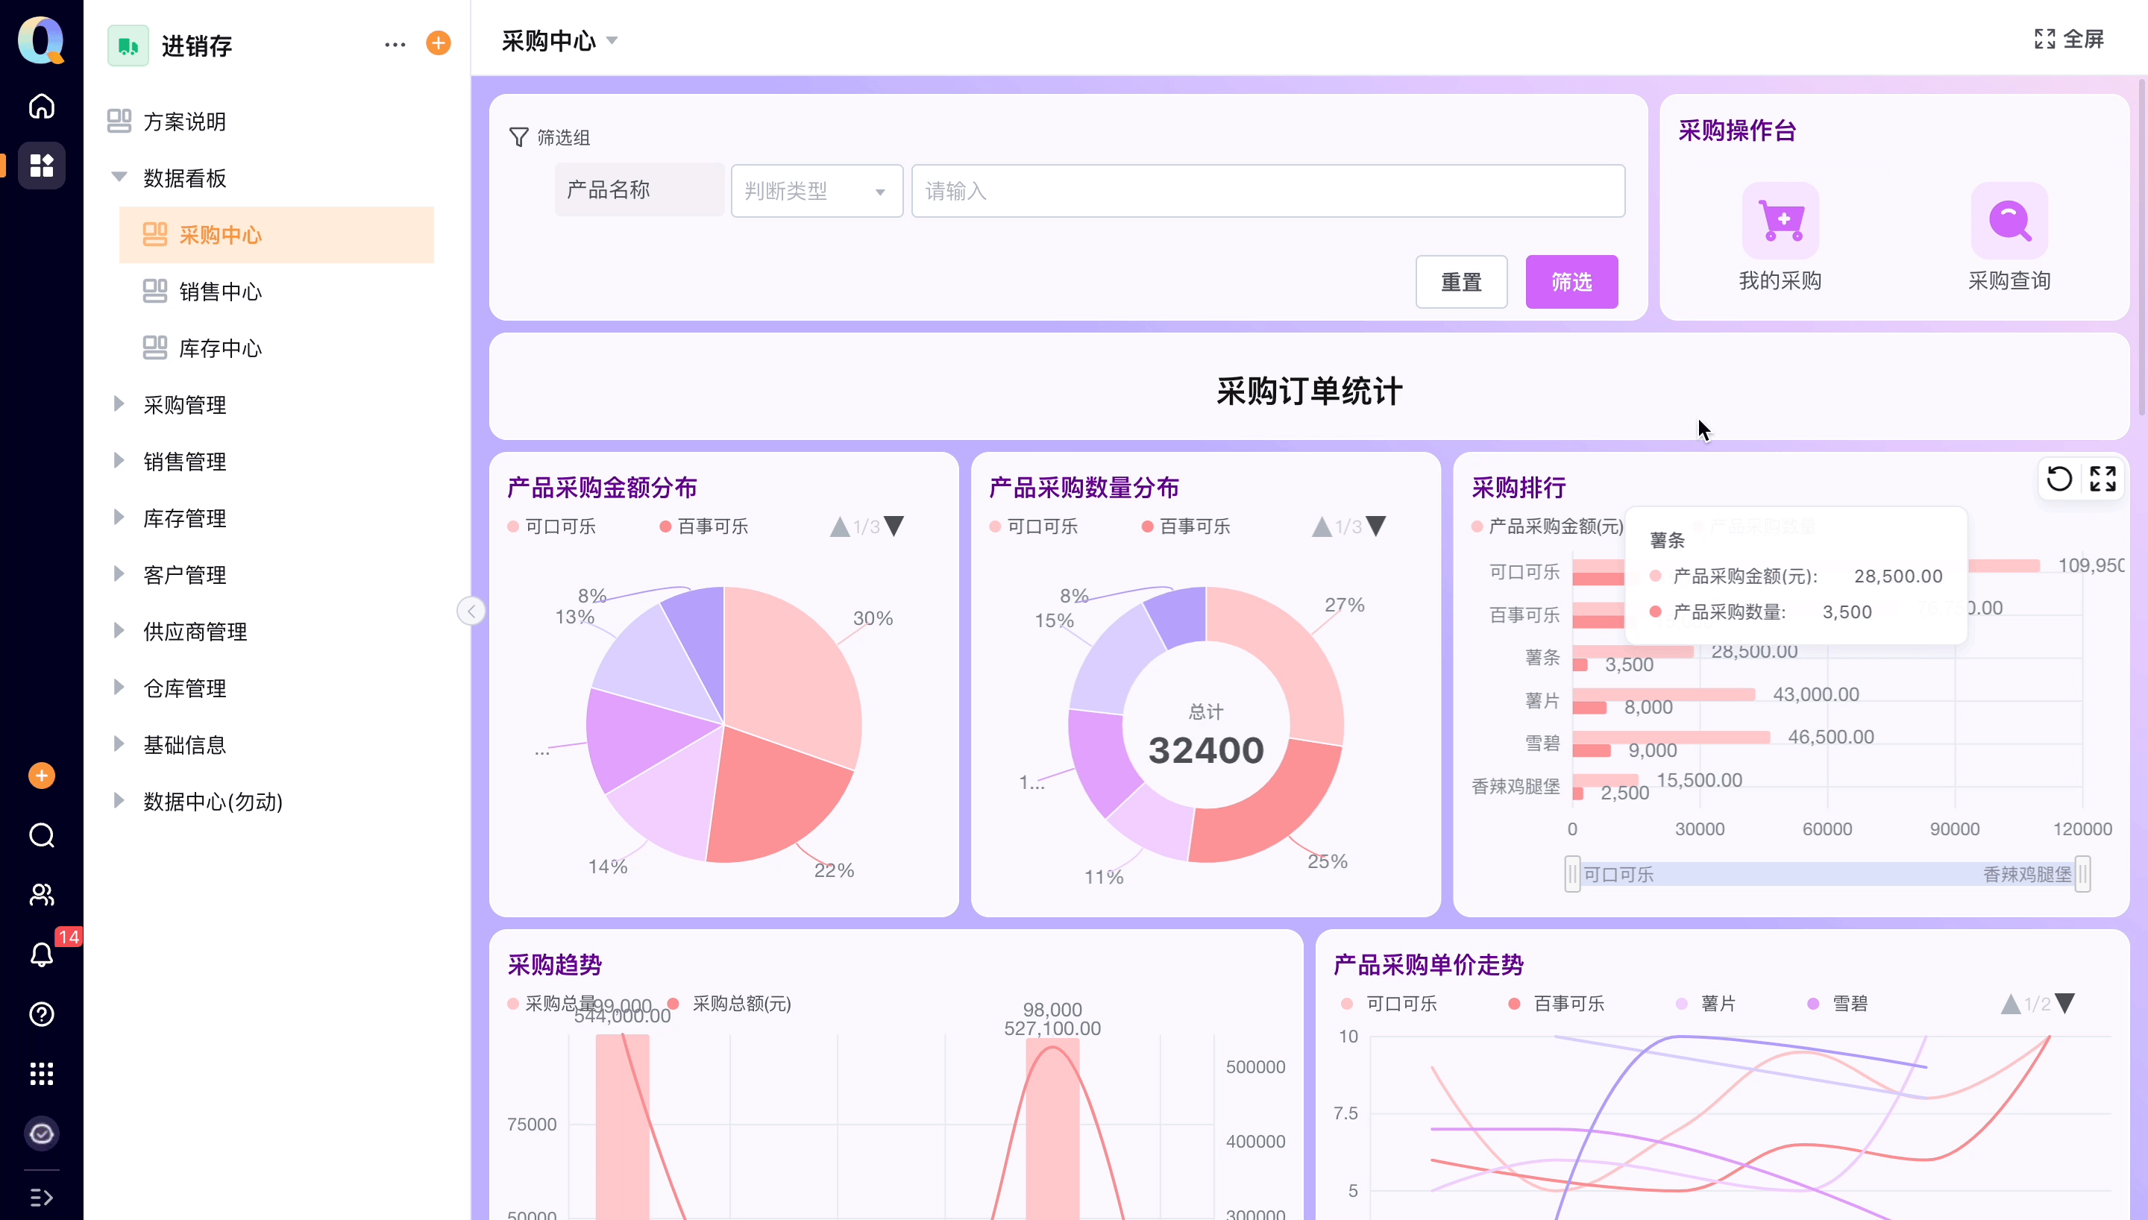The image size is (2148, 1220).
Task: Toggle 百事可乐 legend in 产品采购金额分布
Action: (704, 526)
